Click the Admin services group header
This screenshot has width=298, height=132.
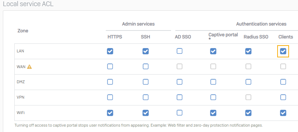click(138, 24)
